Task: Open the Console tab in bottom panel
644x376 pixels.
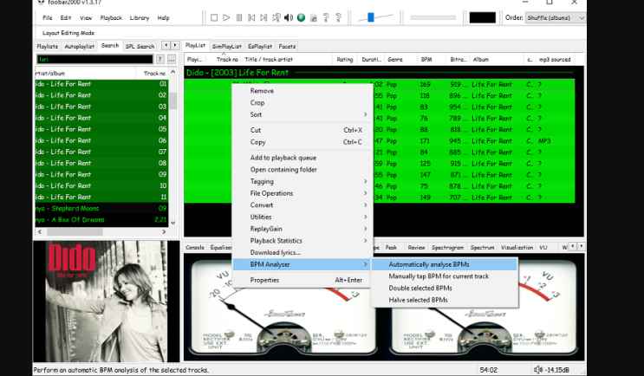Action: point(195,248)
